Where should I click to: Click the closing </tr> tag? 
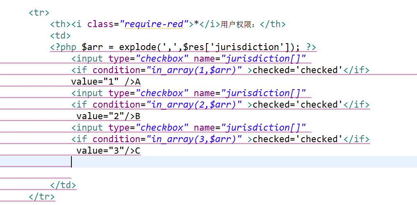pyautogui.click(x=42, y=197)
